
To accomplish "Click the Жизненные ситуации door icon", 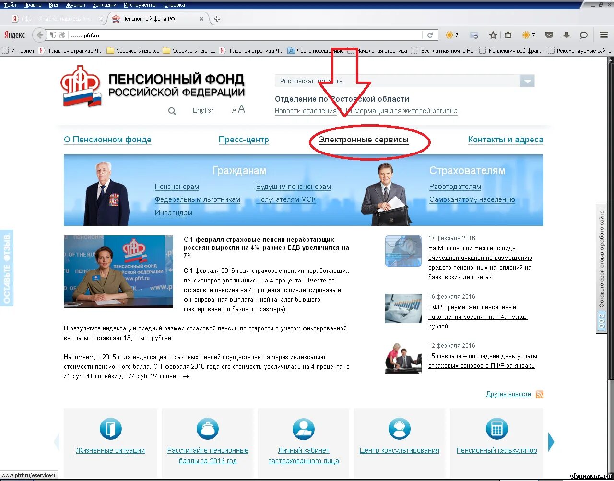I will (x=110, y=429).
